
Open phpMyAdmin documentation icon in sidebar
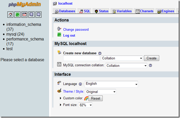31,14
